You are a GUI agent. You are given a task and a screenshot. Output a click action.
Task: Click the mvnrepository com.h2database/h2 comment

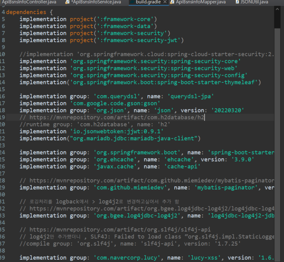coord(112,117)
